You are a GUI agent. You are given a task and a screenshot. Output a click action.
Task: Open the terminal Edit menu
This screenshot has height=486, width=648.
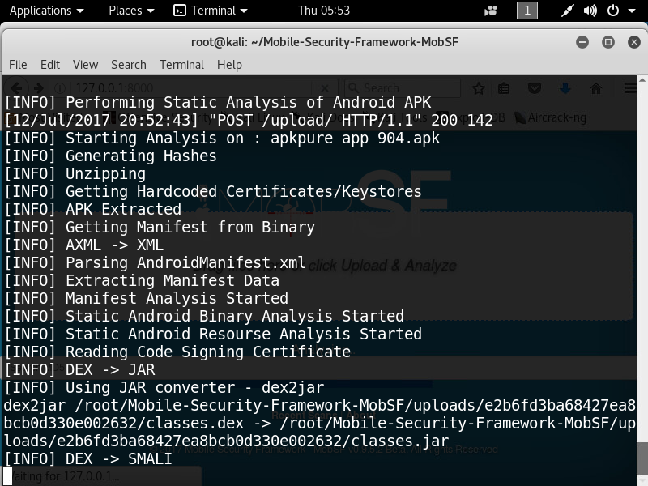50,65
